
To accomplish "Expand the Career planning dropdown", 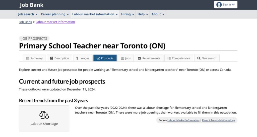I will (x=55, y=14).
